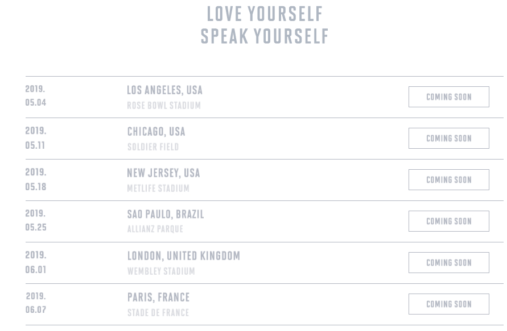Click the Los Angeles, USA city title

click(164, 90)
